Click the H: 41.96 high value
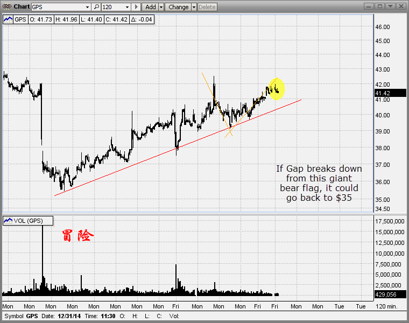This screenshot has width=409, height=323. click(x=66, y=19)
